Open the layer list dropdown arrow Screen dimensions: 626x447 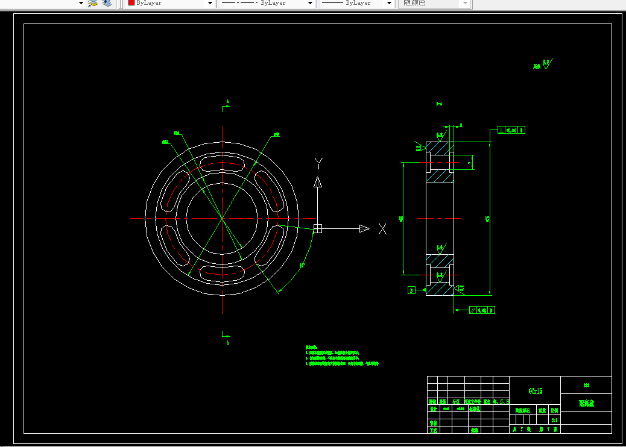tap(81, 3)
